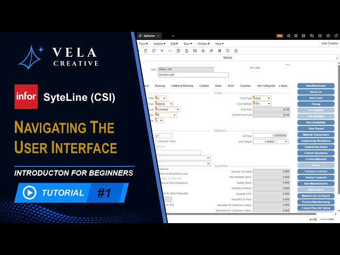Open the Cost Method dropdown showing FIFO
Screen dimensions: 340x255
pyautogui.click(x=262, y=104)
